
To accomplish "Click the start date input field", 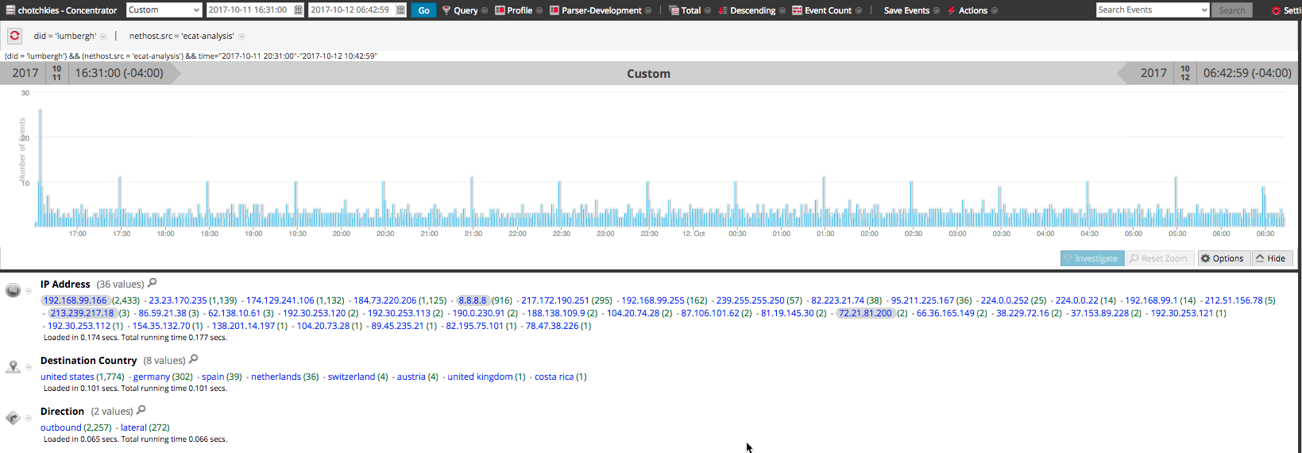I will pos(249,10).
